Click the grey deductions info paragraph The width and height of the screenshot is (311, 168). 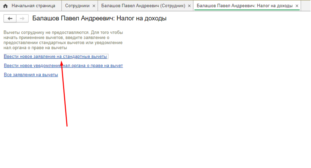coord(63,40)
